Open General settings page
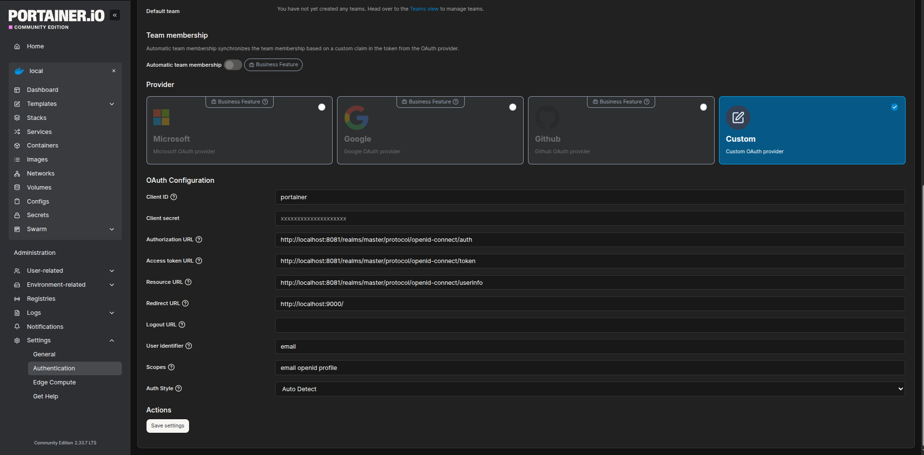The height and width of the screenshot is (455, 924). [44, 354]
